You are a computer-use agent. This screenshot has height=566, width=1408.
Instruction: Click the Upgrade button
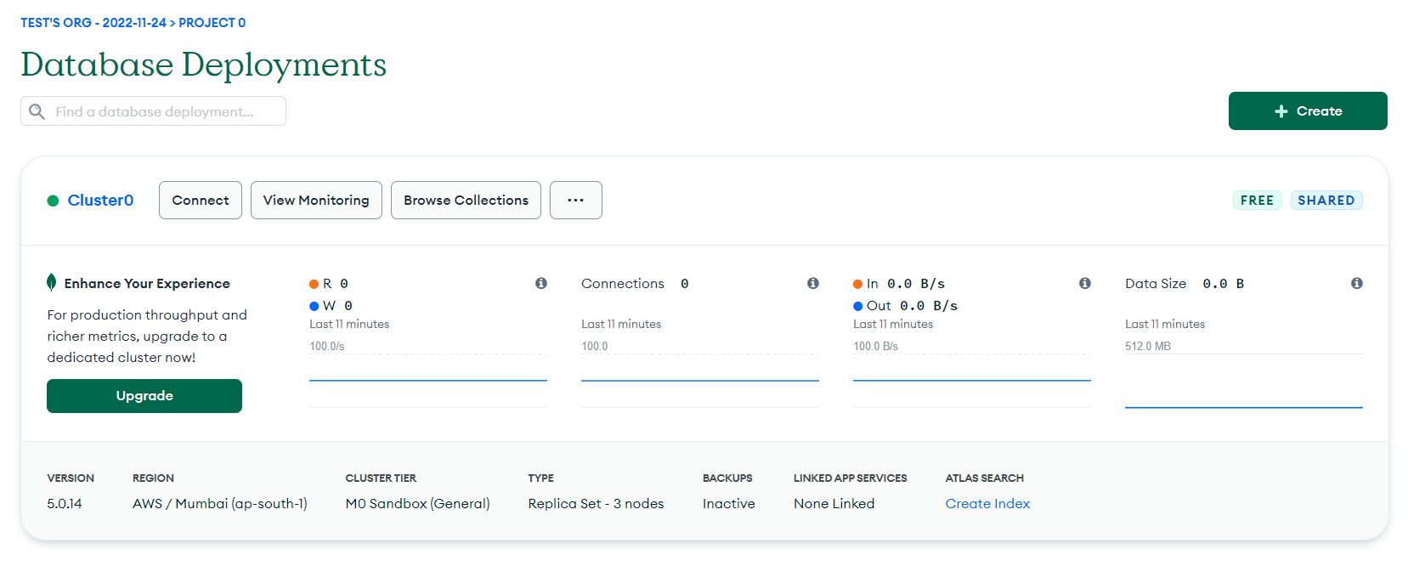(x=144, y=396)
